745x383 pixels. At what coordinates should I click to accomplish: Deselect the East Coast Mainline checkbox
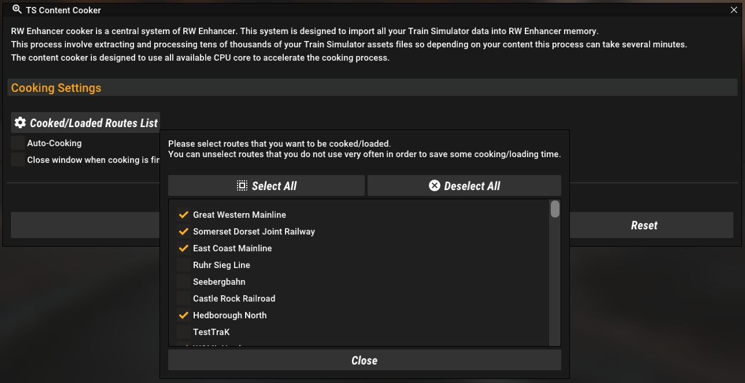click(x=184, y=248)
